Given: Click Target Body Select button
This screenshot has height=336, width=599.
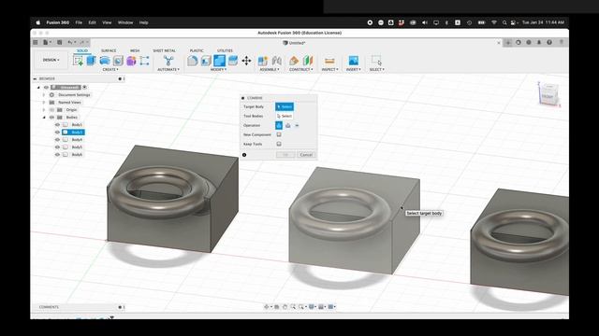Looking at the screenshot, I should pos(285,106).
